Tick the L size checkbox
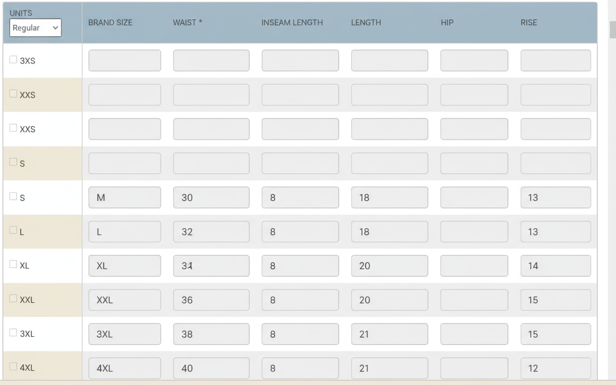Screen dimensions: 616x385 tap(13, 231)
